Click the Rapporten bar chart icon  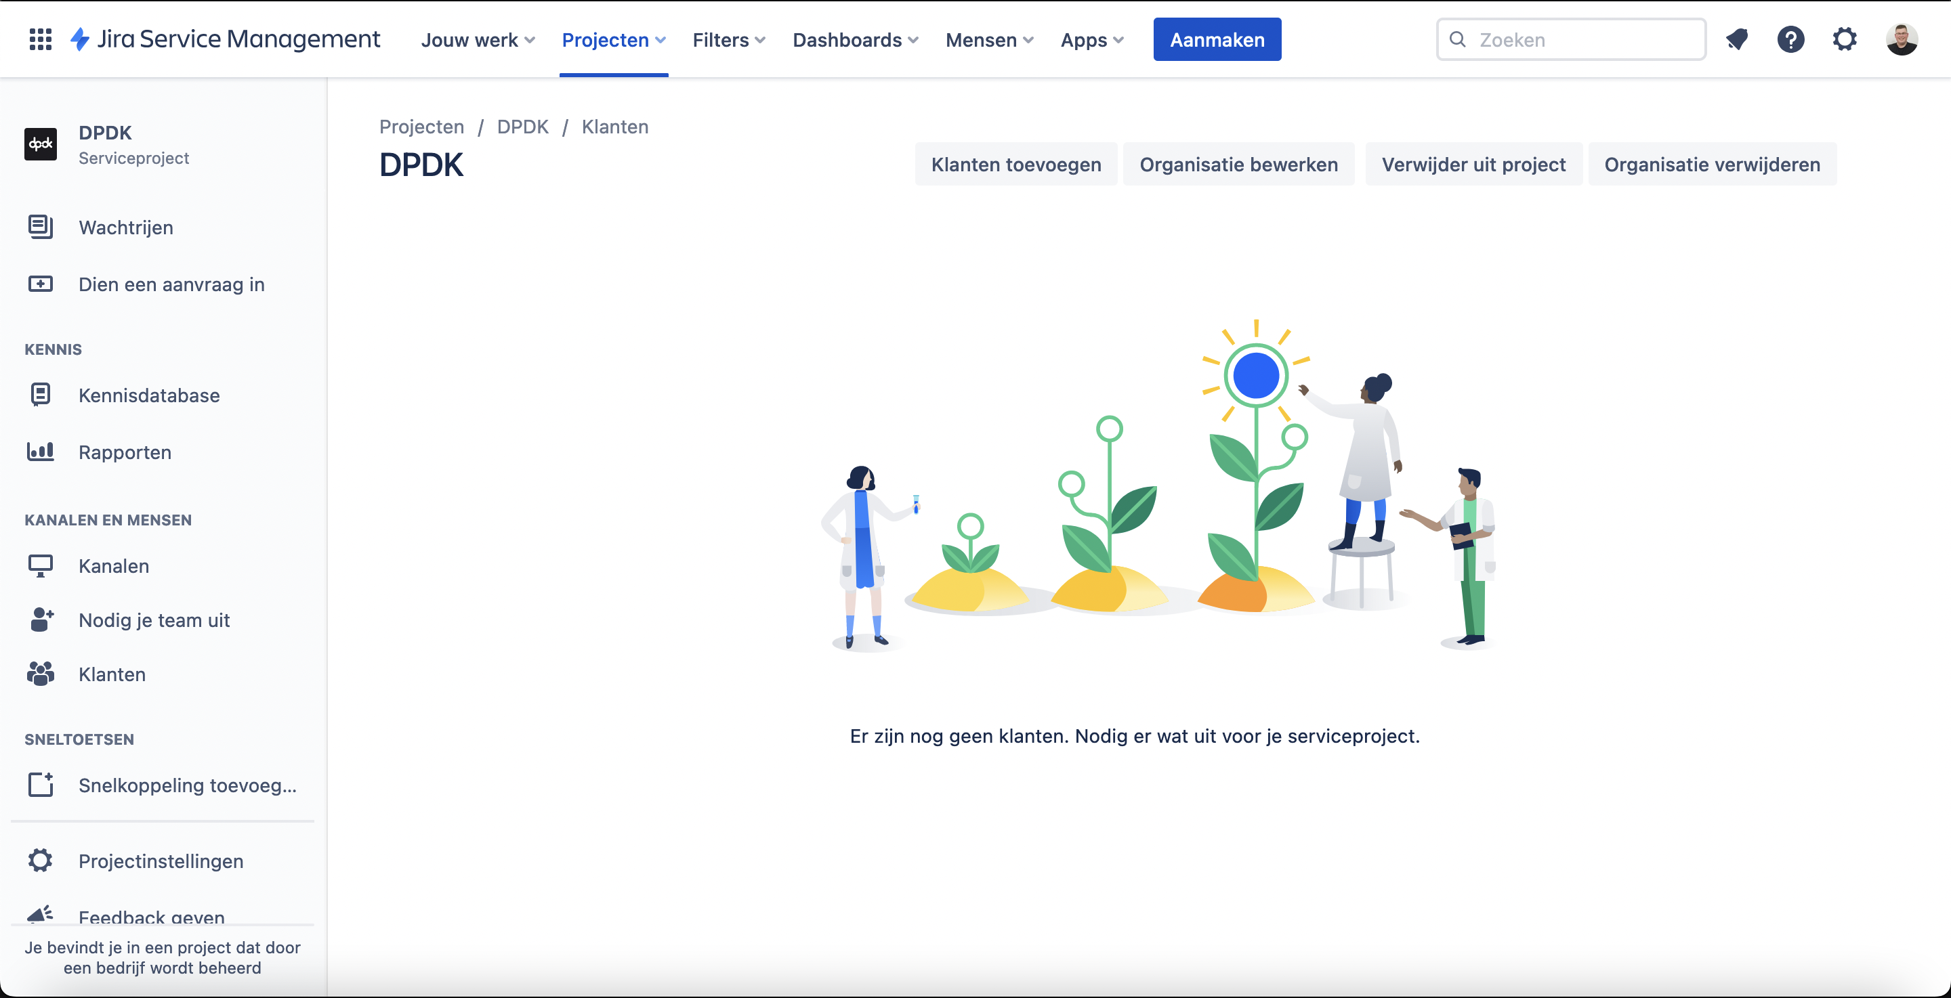pyautogui.click(x=41, y=452)
